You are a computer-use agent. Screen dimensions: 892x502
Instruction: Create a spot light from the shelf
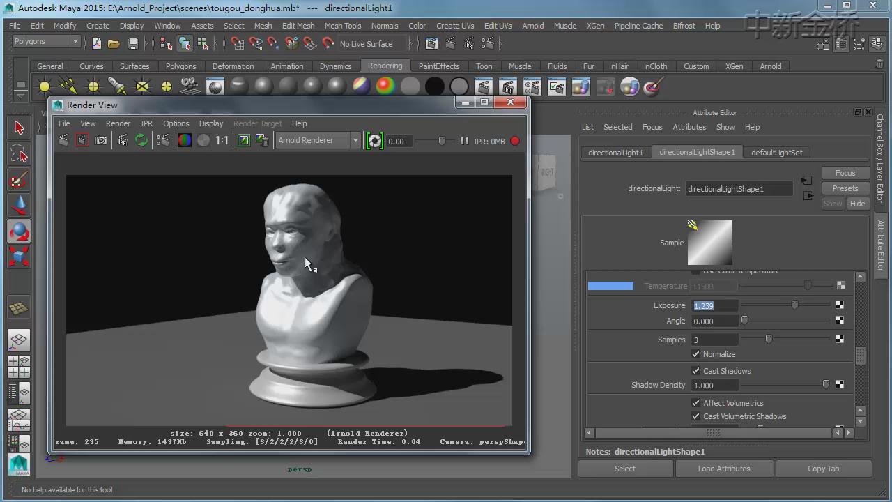pyautogui.click(x=117, y=86)
